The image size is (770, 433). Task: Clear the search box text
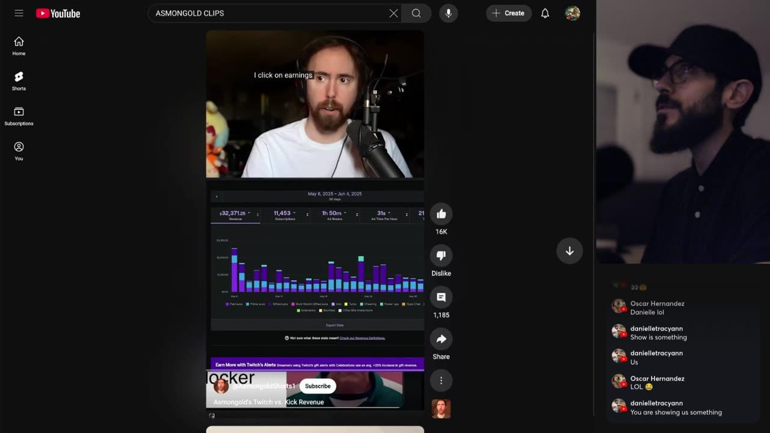coord(393,13)
